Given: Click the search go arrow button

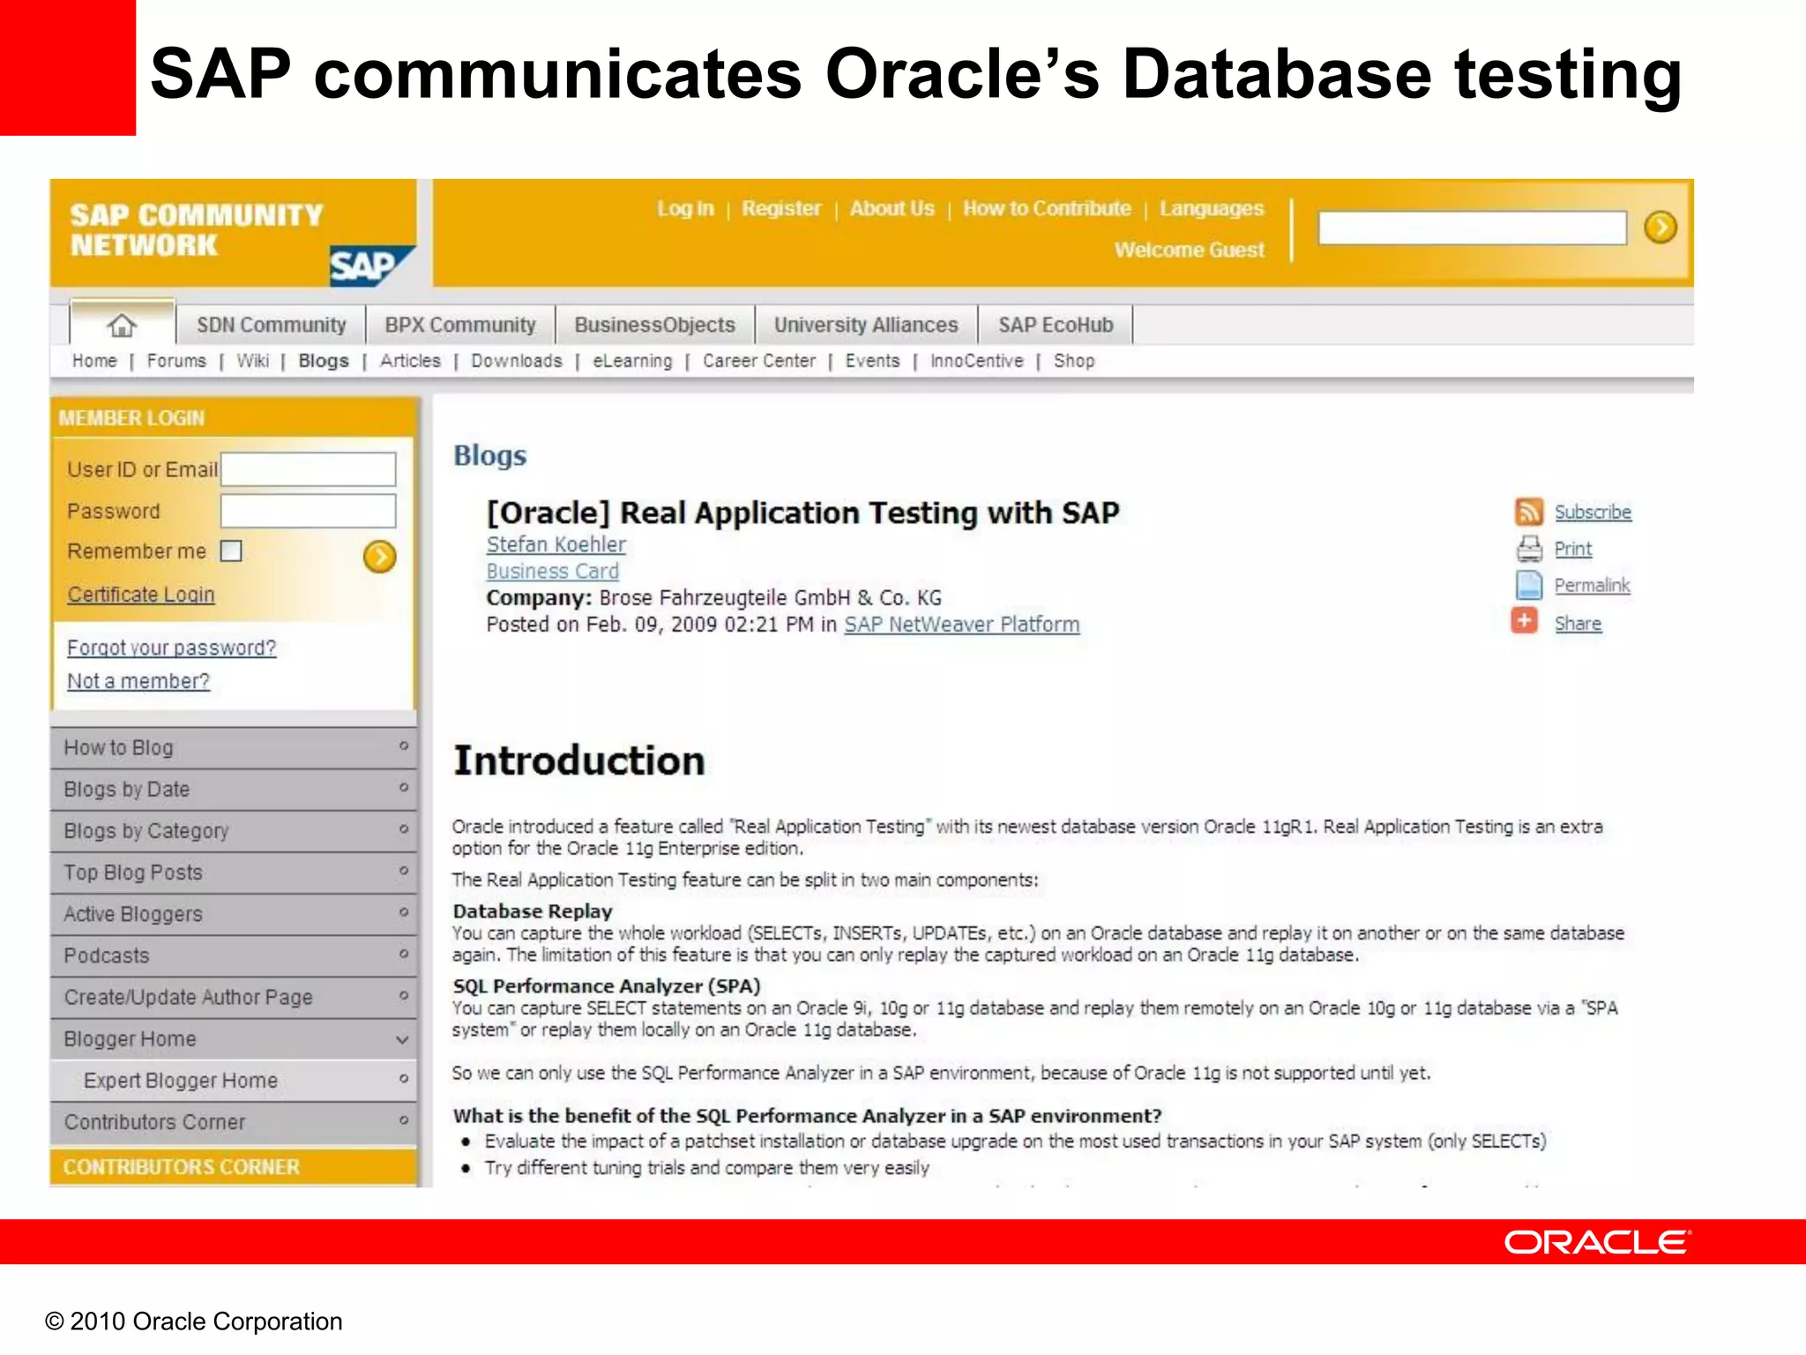Looking at the screenshot, I should click(1660, 228).
